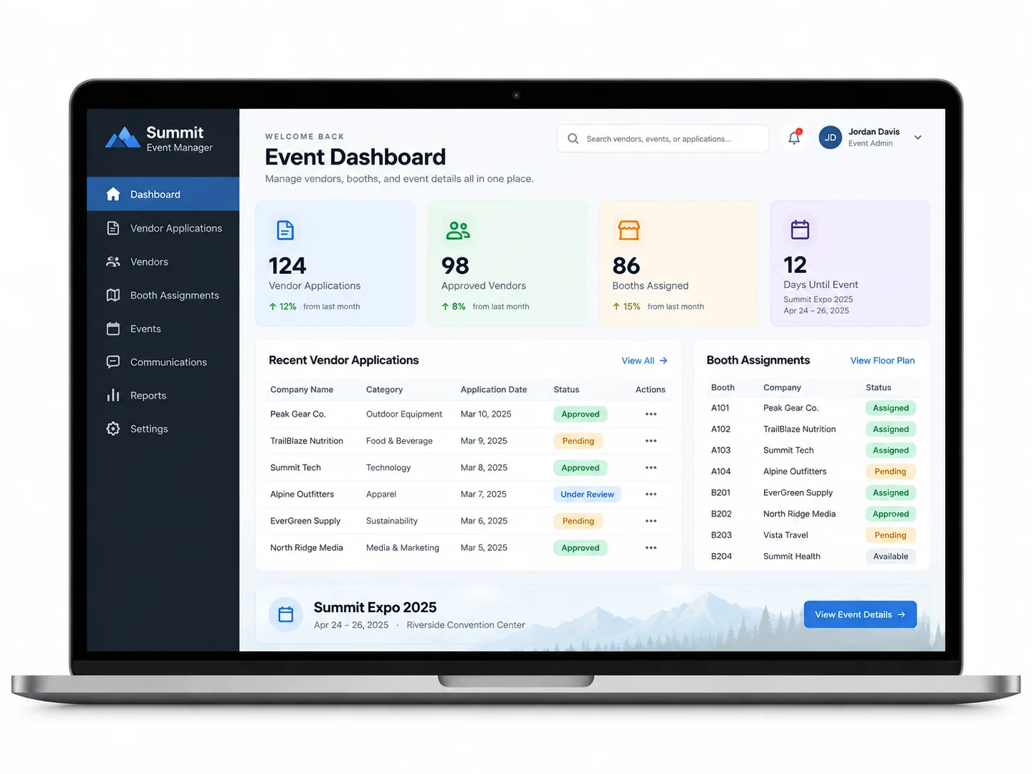Open actions menu for North Ridge Media

651,548
